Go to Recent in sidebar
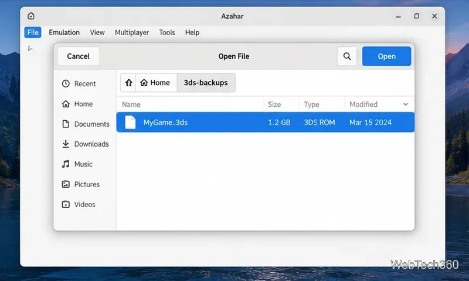This screenshot has height=281, width=469. pos(79,84)
